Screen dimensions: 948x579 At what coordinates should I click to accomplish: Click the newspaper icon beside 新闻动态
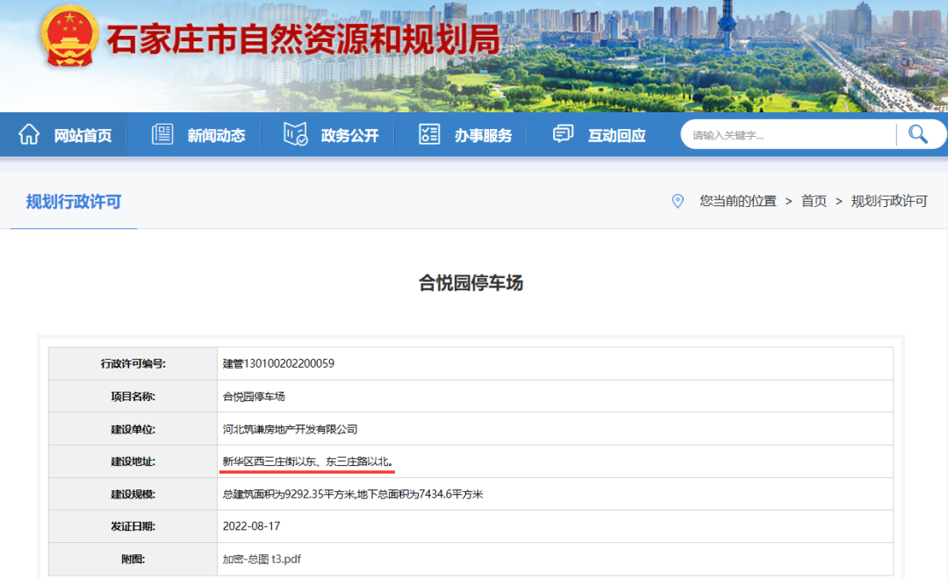point(162,134)
